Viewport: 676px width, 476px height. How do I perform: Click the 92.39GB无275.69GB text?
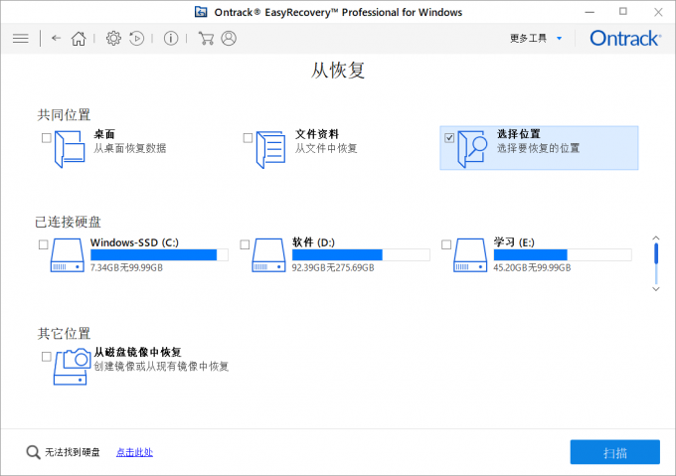333,268
